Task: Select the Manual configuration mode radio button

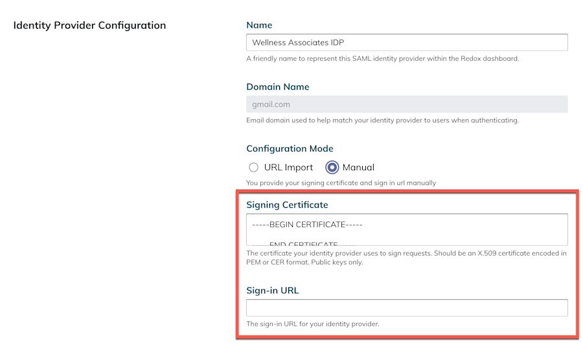Action: (x=332, y=168)
